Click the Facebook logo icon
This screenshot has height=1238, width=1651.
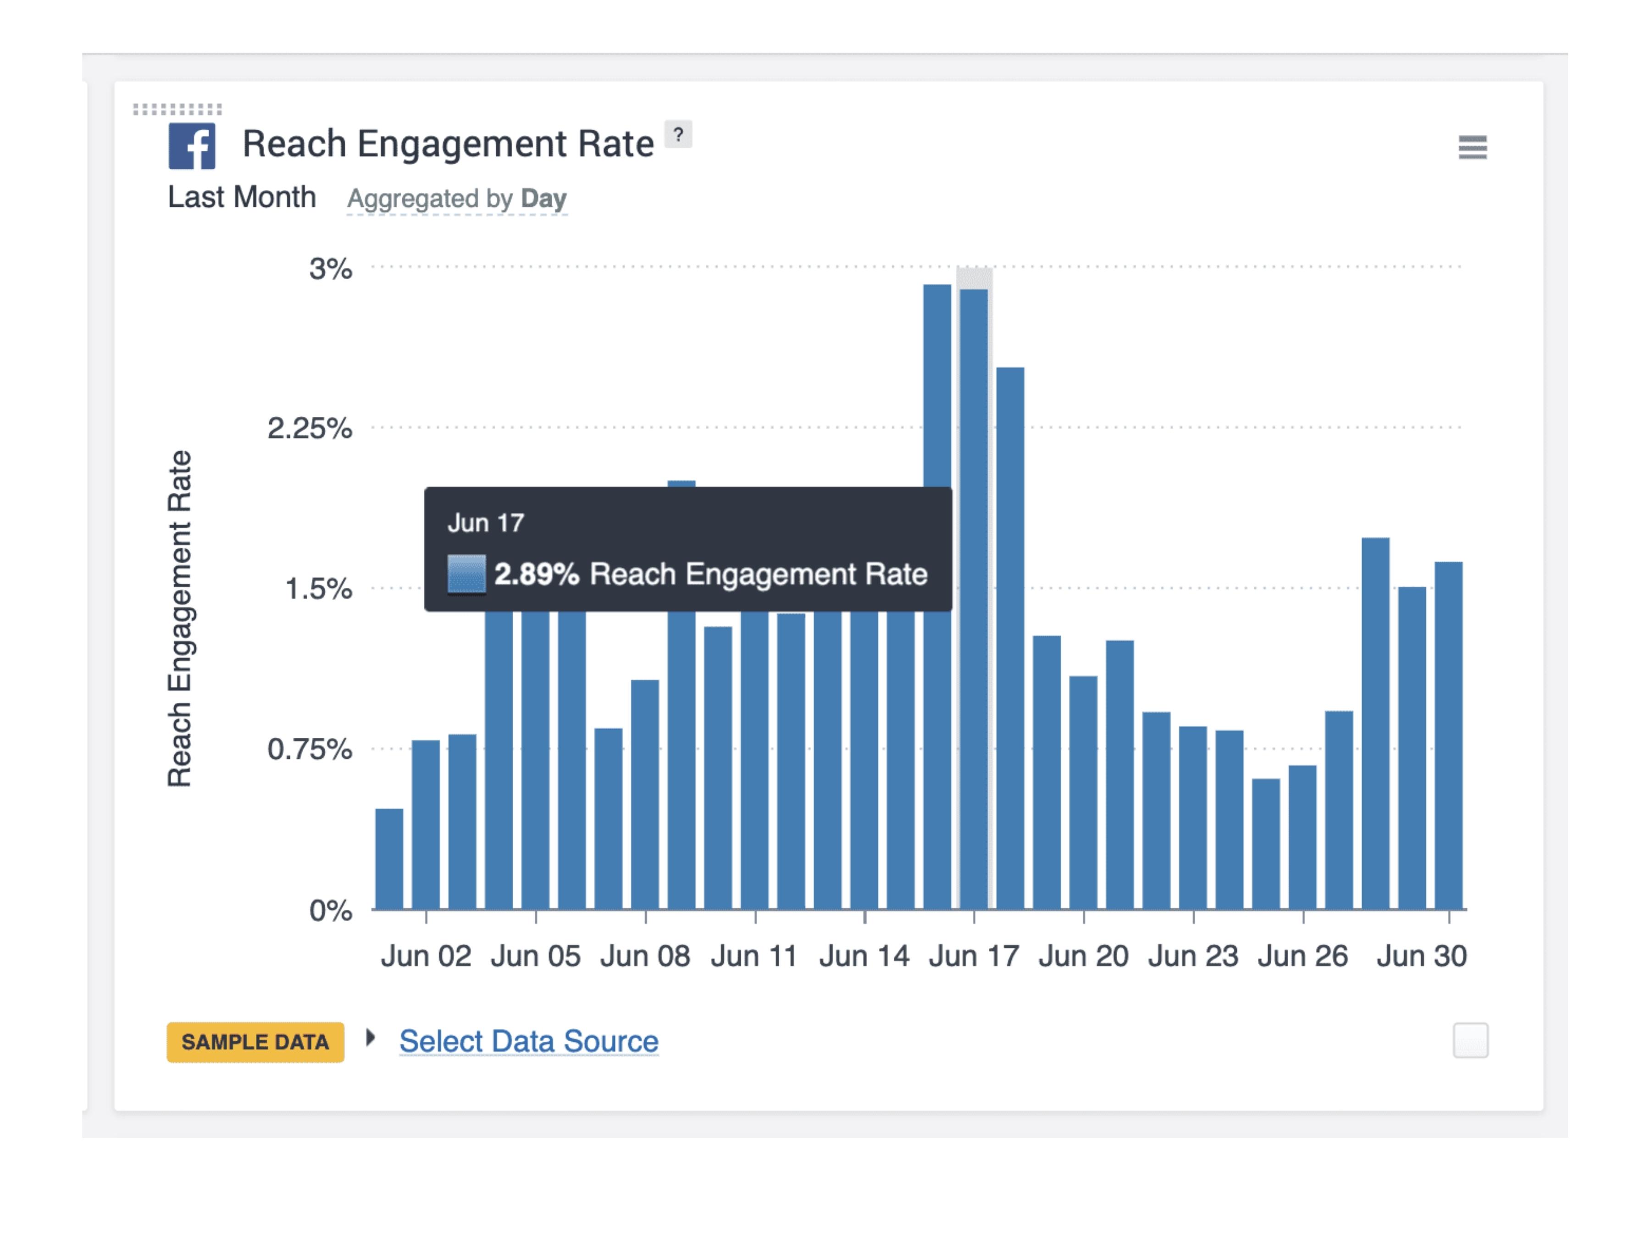coord(192,146)
